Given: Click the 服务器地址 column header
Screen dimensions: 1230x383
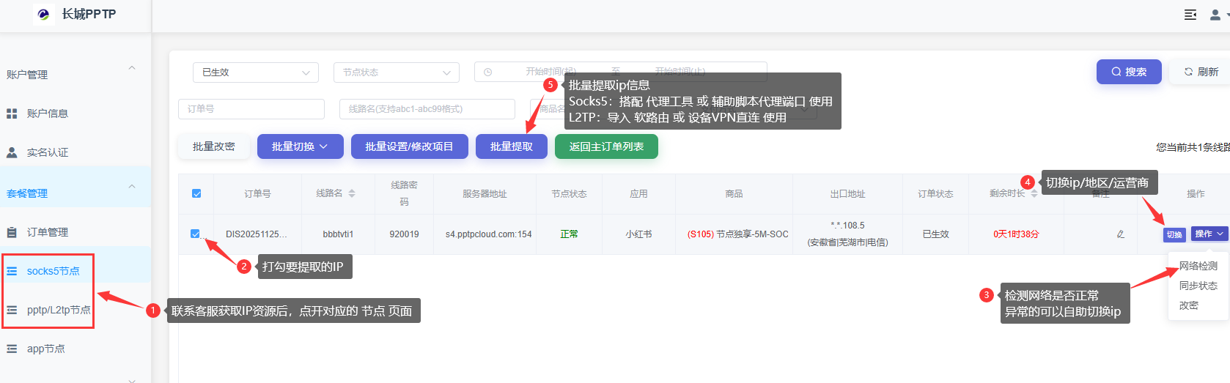Looking at the screenshot, I should coord(485,194).
